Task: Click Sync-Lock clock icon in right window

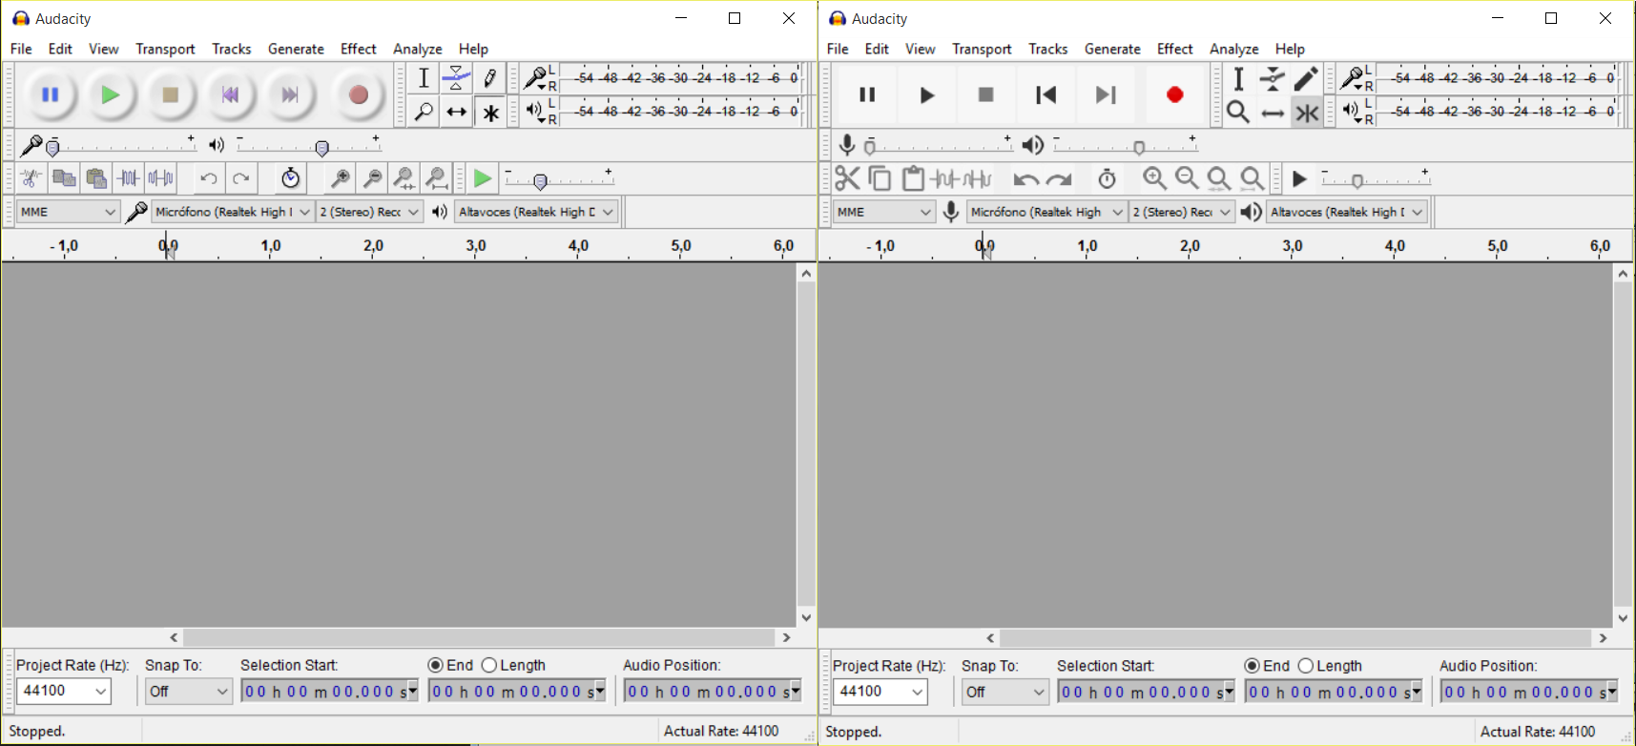Action: (x=1107, y=178)
